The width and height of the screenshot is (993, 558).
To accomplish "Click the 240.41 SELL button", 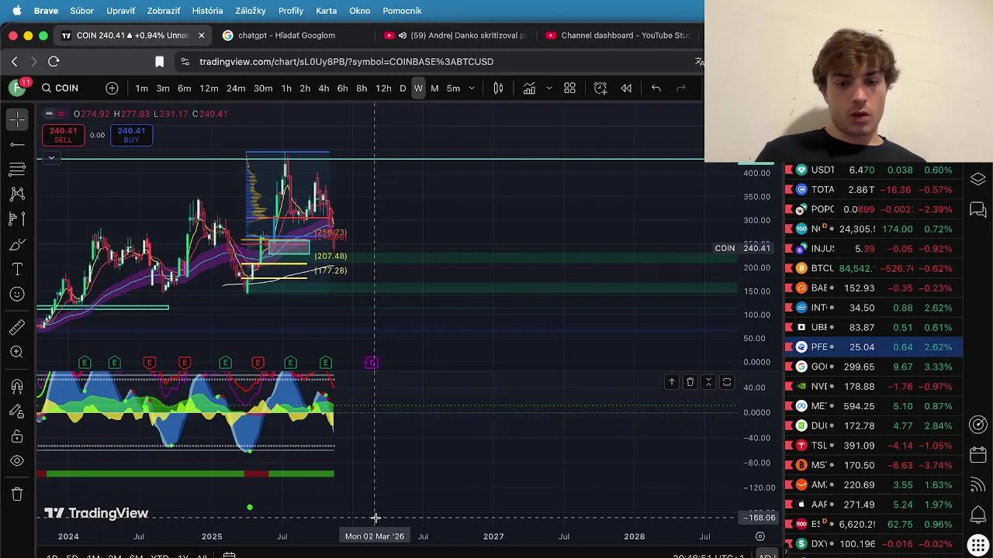I will 63,135.
